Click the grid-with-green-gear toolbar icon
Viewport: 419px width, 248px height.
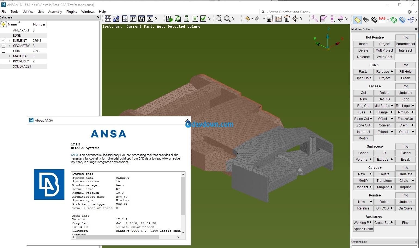(x=169, y=19)
